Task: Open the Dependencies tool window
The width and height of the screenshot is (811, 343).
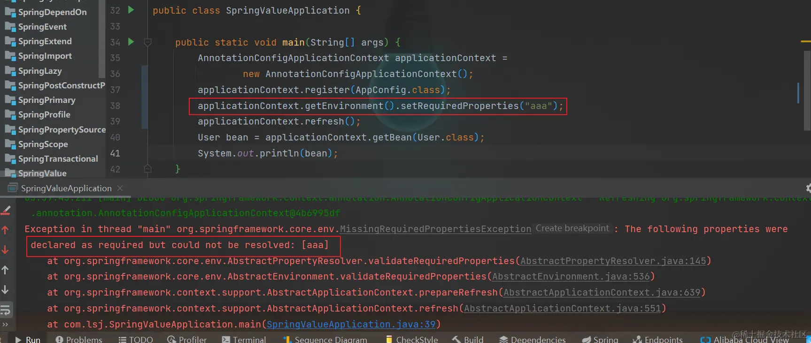Action: coord(533,339)
